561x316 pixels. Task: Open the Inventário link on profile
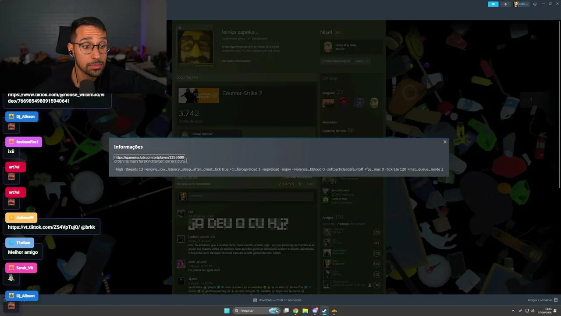[330, 122]
